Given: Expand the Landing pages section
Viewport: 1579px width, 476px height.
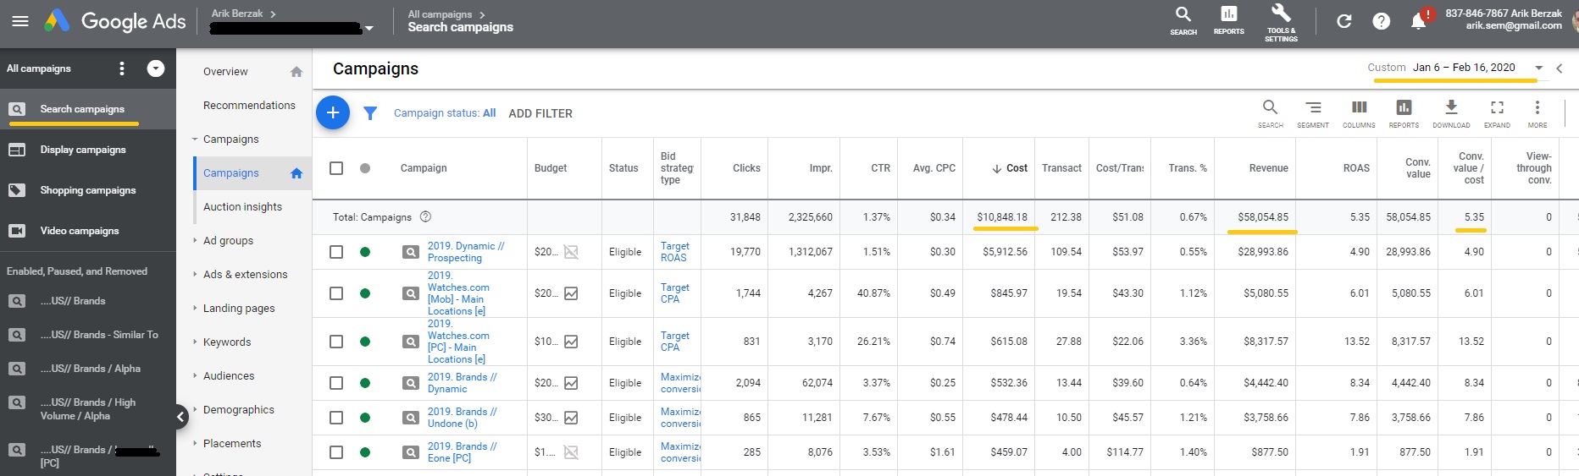Looking at the screenshot, I should click(195, 309).
